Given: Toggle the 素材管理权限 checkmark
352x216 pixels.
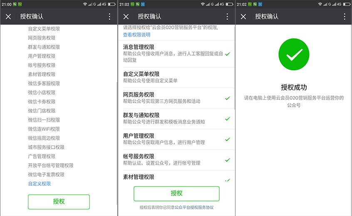Looking at the screenshot, I should tap(228, 180).
